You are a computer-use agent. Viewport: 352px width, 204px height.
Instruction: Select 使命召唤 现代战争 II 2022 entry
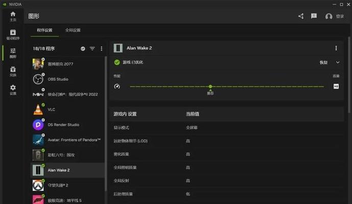(67, 94)
